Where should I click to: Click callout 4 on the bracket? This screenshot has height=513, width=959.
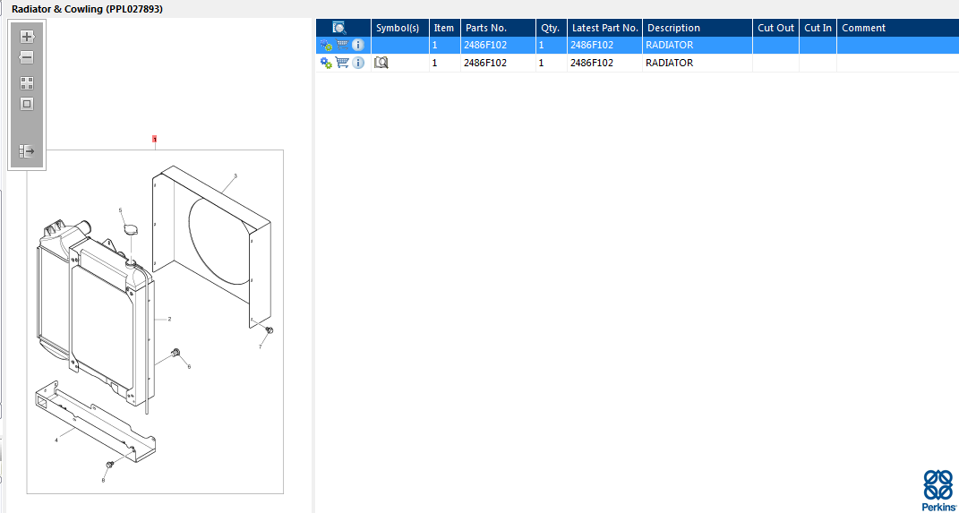click(x=56, y=440)
